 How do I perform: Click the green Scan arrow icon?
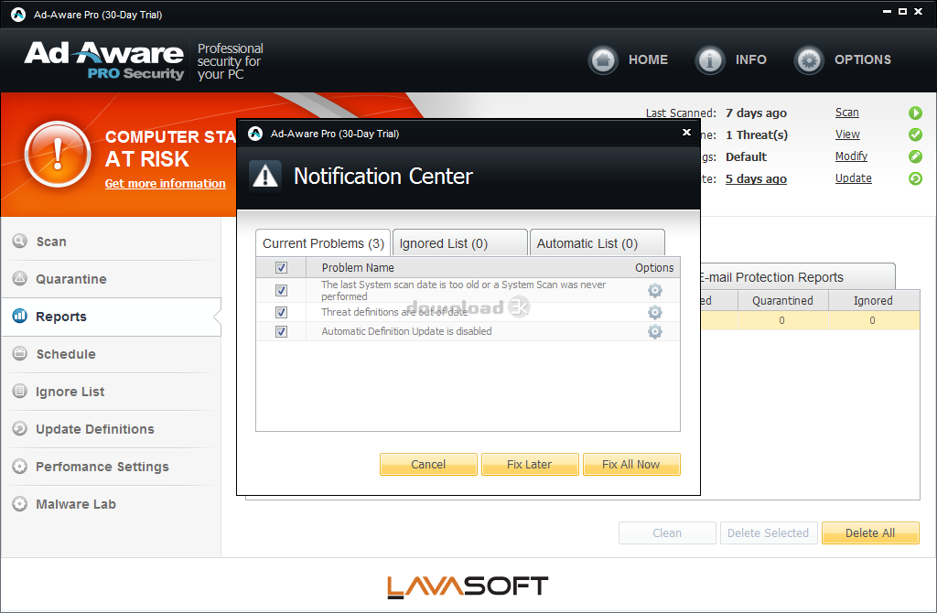click(915, 113)
